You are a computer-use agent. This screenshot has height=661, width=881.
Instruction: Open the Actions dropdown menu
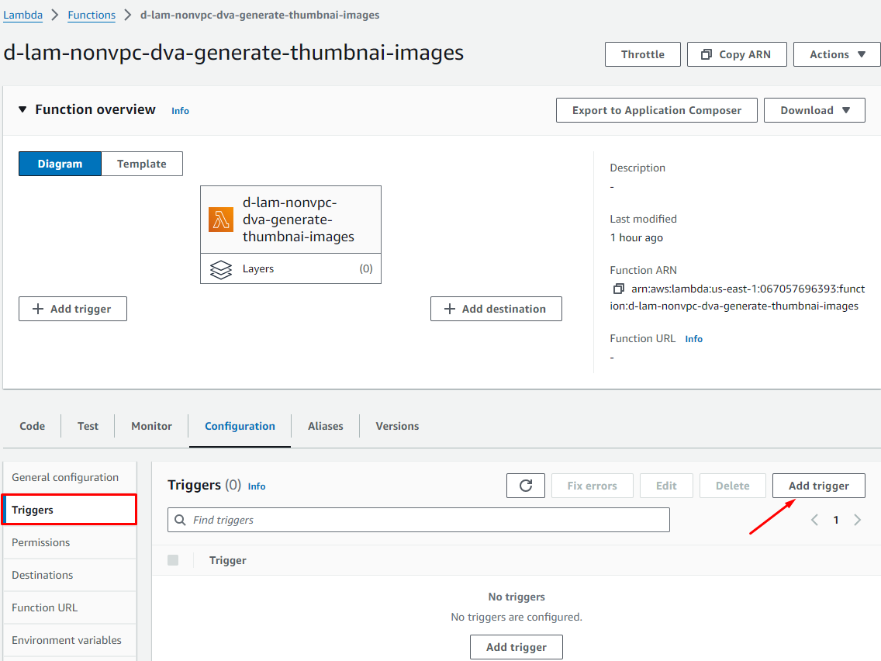click(x=837, y=54)
